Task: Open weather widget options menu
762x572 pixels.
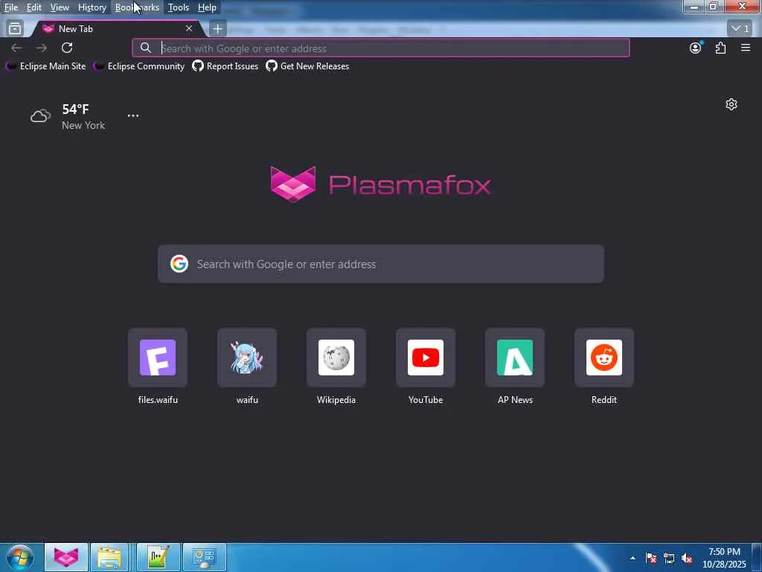Action: coord(133,115)
